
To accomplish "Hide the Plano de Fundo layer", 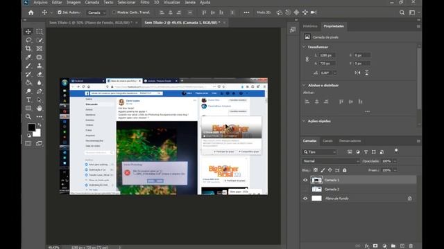I will 305,199.
